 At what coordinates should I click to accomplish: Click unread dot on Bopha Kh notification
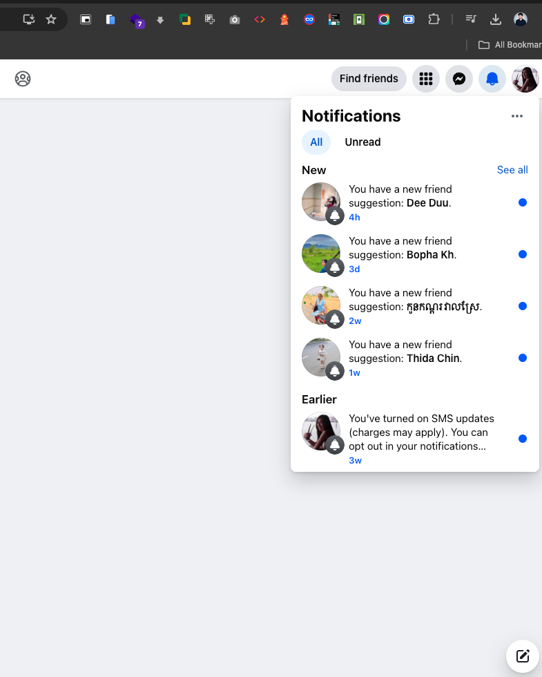tap(523, 254)
